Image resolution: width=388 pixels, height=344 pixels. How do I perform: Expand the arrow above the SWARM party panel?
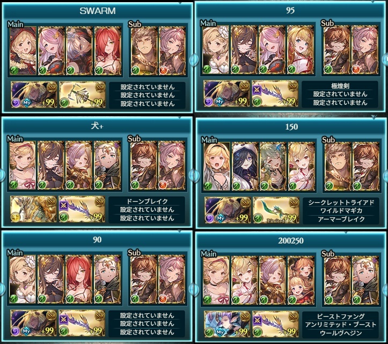click(x=180, y=3)
